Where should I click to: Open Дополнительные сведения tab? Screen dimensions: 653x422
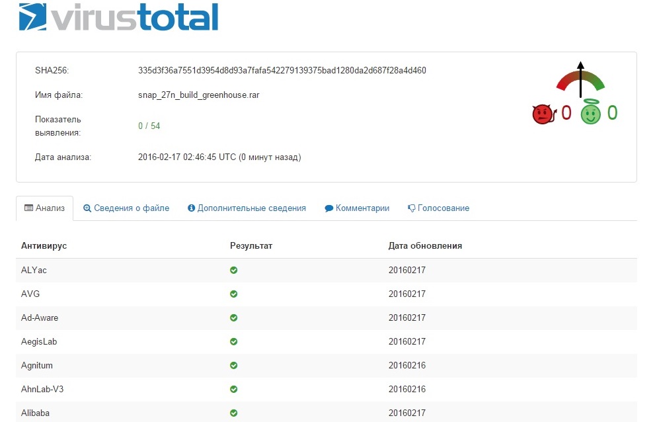[247, 208]
